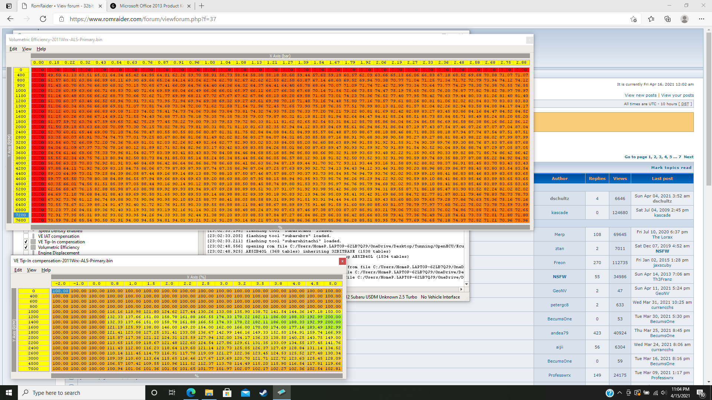Open Microsoft Edge from the taskbar
Viewport: 712px width, 400px height.
(191, 393)
